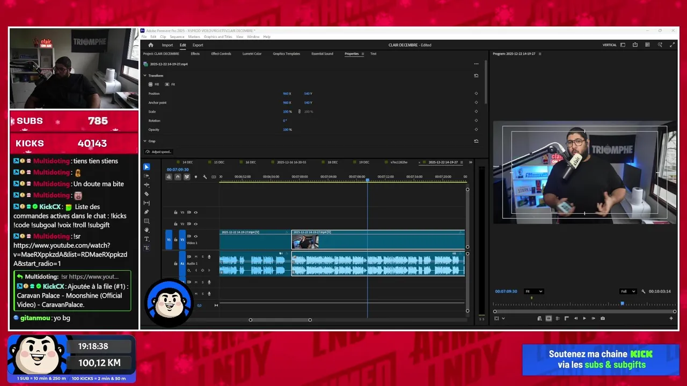Switch to the Lumetri Color tab

coord(252,54)
